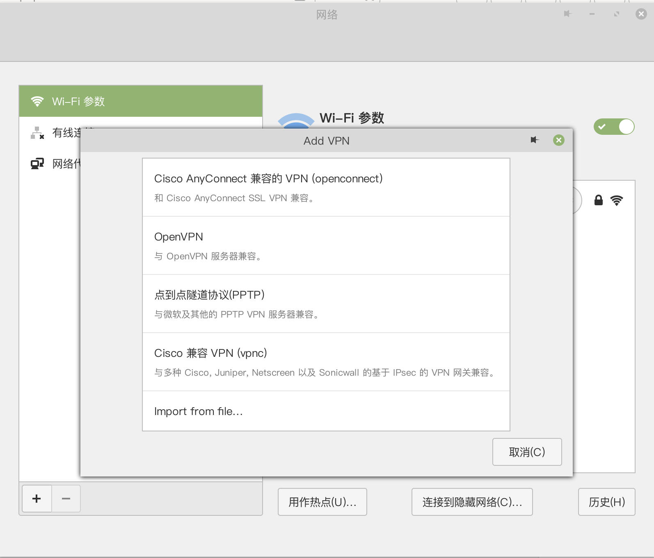Minimize the 网络 settings window
Image resolution: width=654 pixels, height=558 pixels.
(x=592, y=14)
